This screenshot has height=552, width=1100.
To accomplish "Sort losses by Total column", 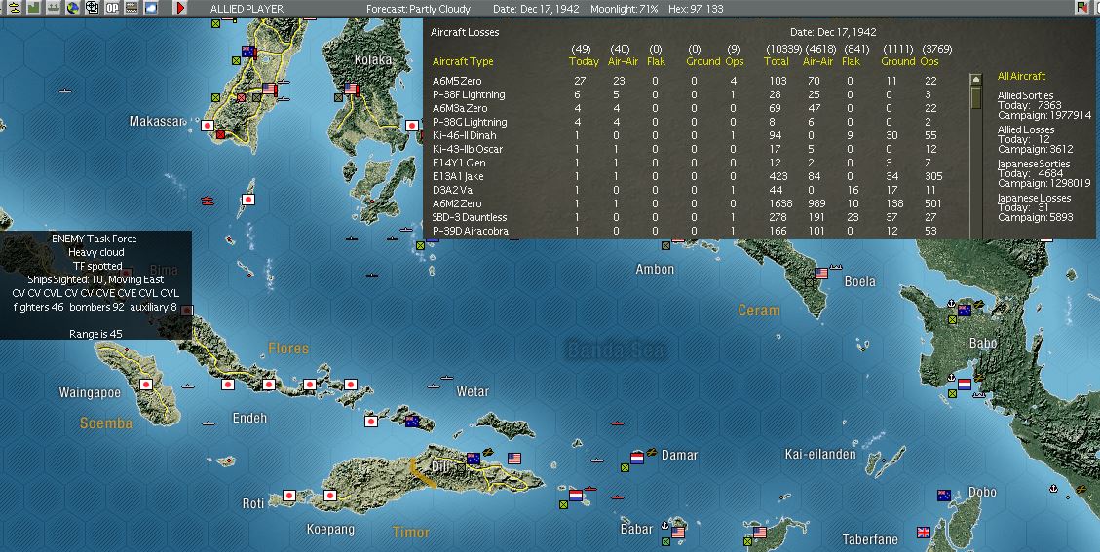I will coord(777,61).
